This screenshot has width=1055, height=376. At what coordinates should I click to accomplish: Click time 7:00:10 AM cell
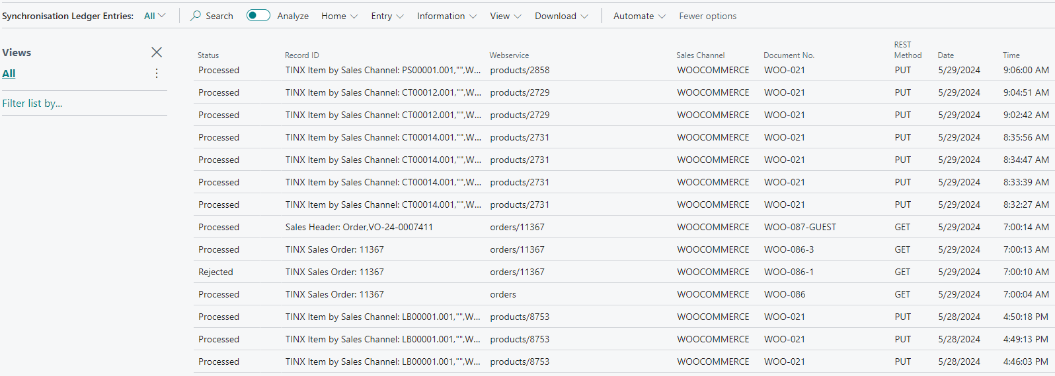pos(1026,272)
